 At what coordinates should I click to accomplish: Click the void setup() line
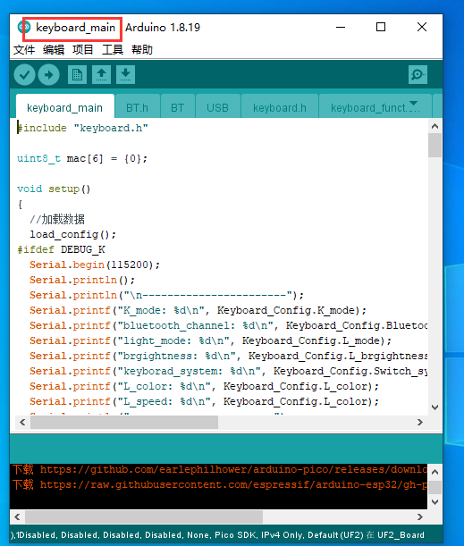point(54,189)
